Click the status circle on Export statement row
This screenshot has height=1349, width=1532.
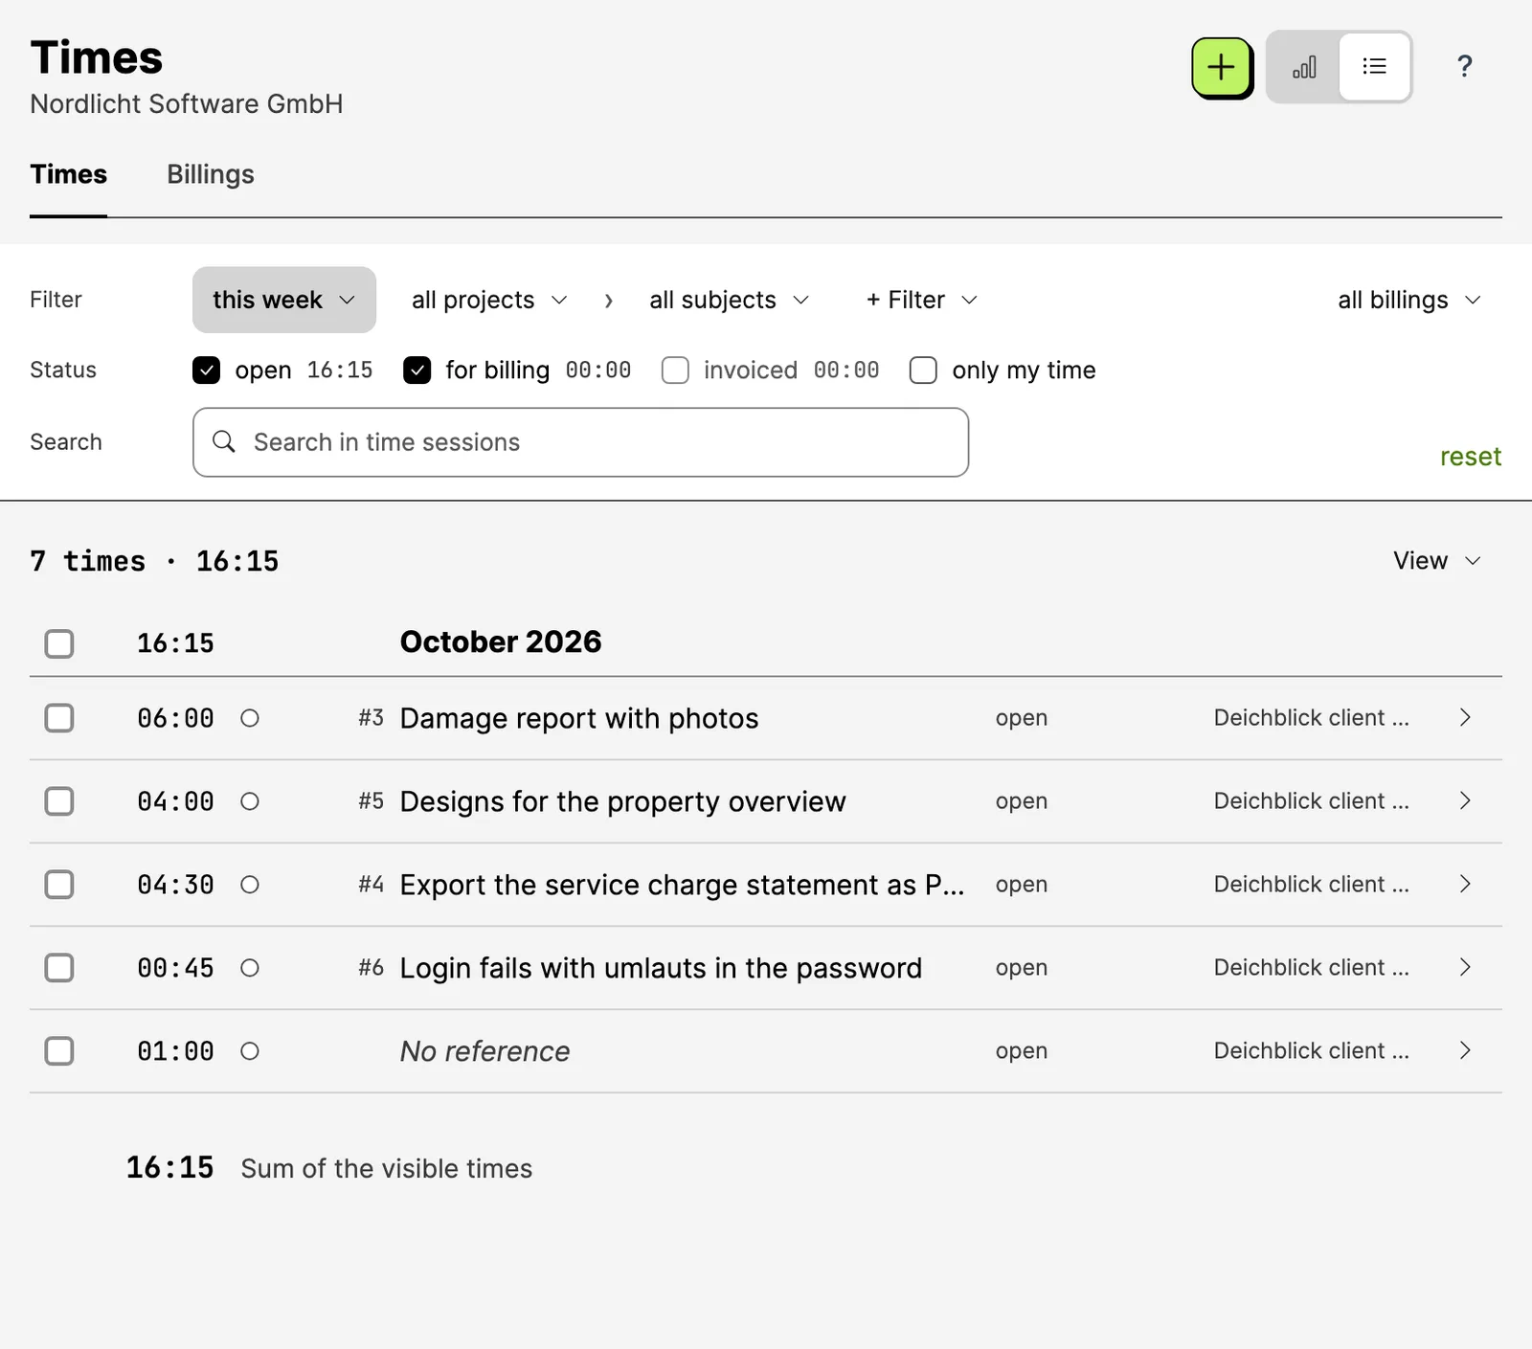[250, 885]
